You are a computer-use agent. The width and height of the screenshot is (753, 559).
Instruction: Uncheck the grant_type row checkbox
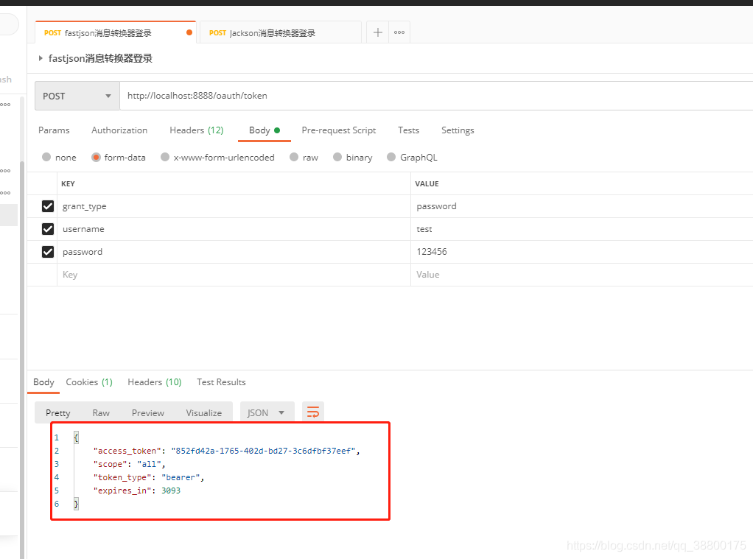point(48,206)
